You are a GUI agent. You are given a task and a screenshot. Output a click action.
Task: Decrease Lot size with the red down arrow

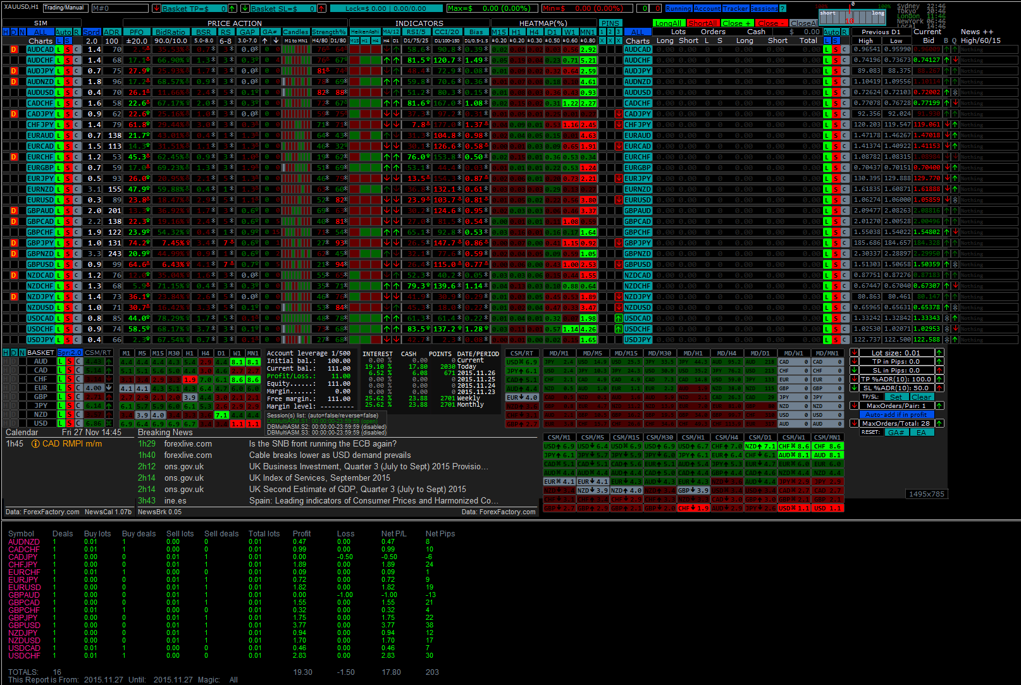[854, 353]
